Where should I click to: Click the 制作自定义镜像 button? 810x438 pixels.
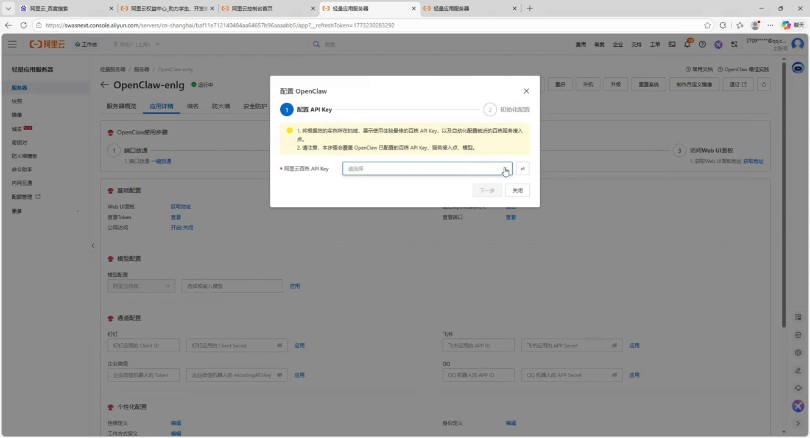[694, 85]
